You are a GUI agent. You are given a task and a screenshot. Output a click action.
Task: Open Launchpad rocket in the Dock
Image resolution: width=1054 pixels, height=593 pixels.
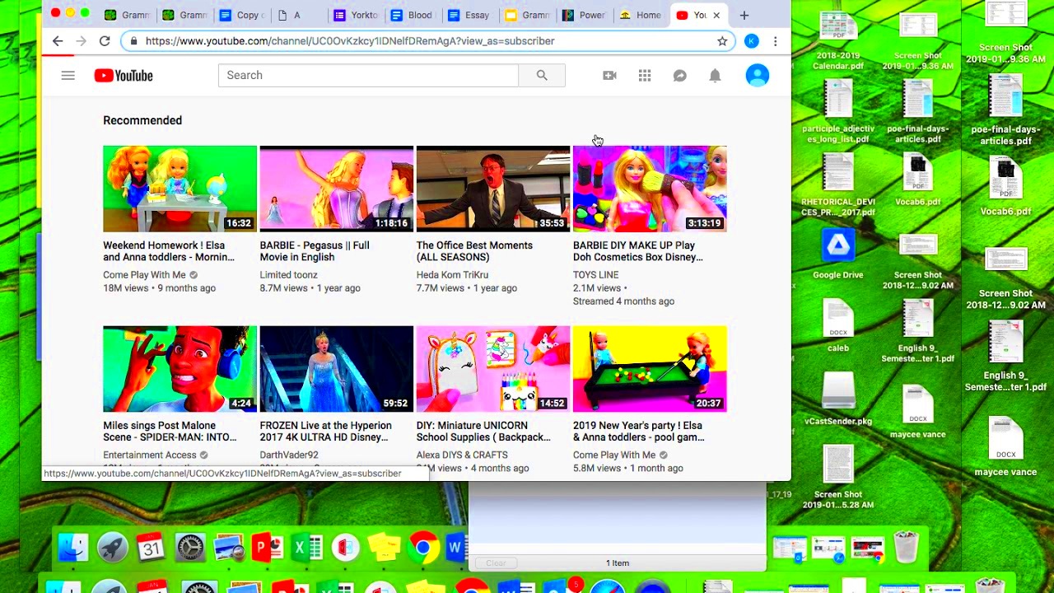coord(112,548)
